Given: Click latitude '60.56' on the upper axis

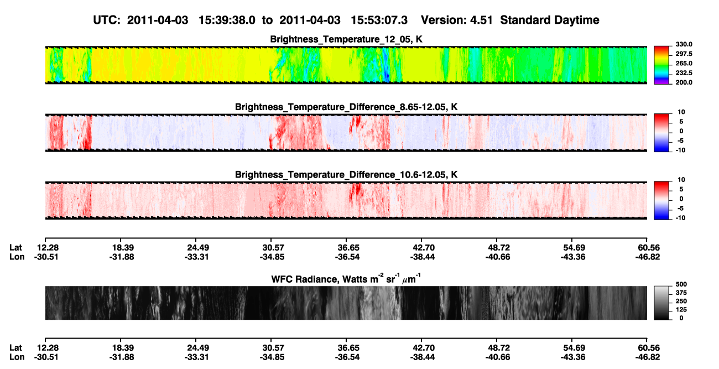Looking at the screenshot, I should coord(648,248).
